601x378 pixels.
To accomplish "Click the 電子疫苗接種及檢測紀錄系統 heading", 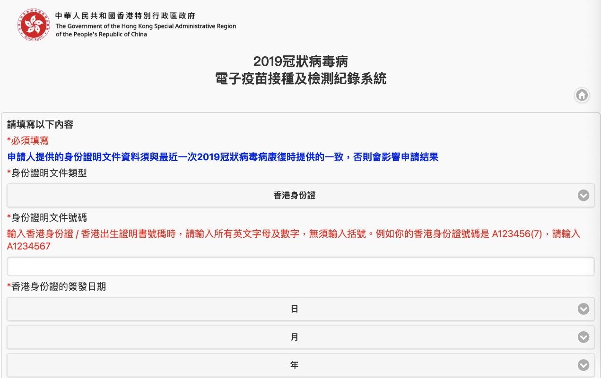I will point(300,78).
